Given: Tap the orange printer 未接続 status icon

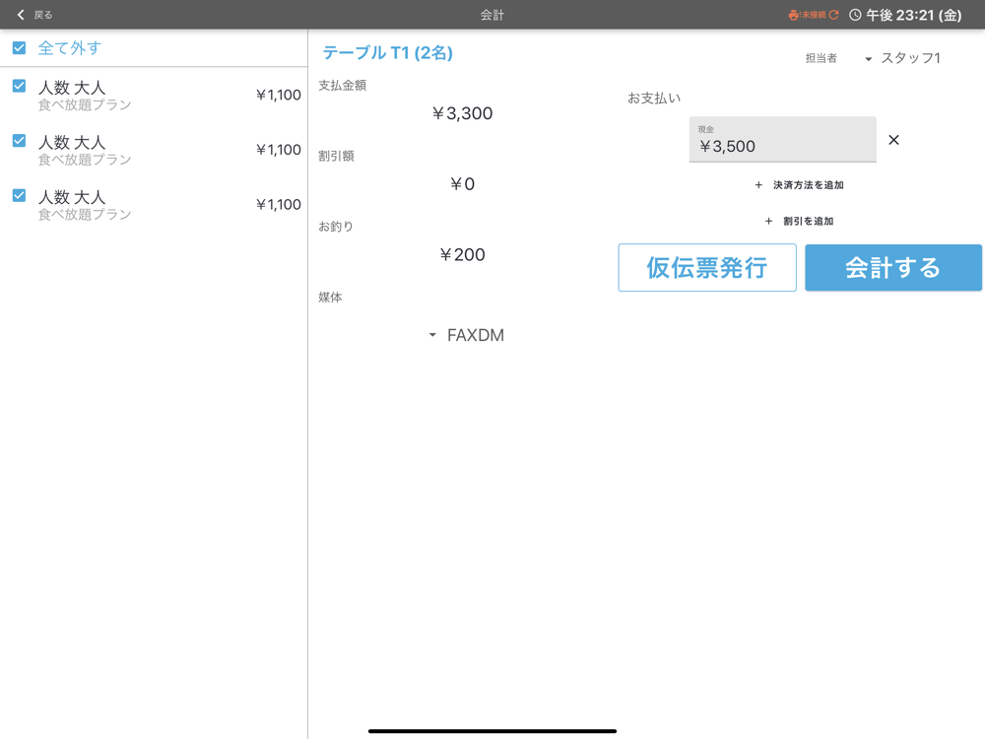Looking at the screenshot, I should 794,15.
